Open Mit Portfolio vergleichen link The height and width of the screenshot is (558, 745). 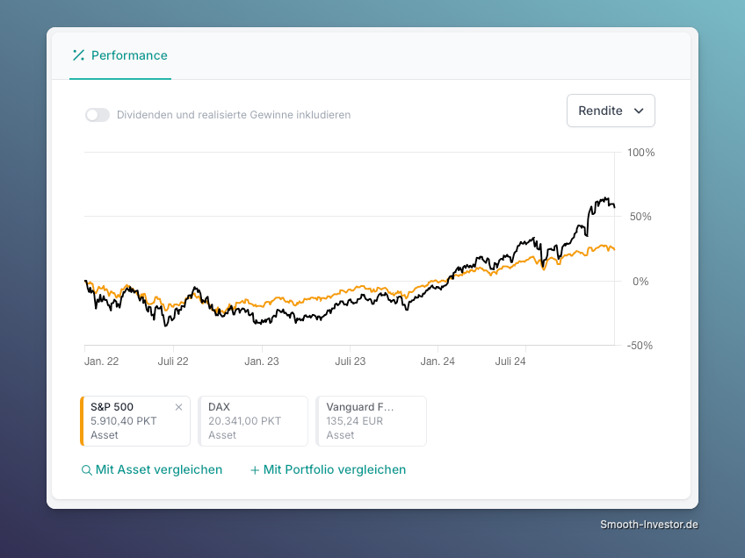tap(335, 469)
